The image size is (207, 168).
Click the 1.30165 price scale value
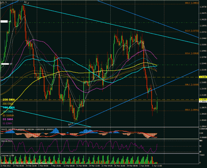tap(203, 120)
